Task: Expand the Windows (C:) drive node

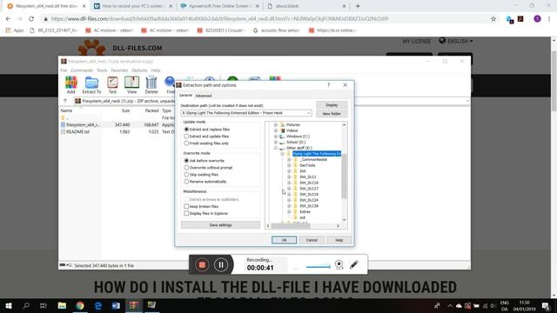Action: tap(276, 137)
